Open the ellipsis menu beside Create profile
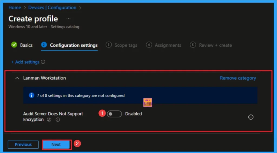The width and height of the screenshot is (277, 153). pyautogui.click(x=68, y=19)
